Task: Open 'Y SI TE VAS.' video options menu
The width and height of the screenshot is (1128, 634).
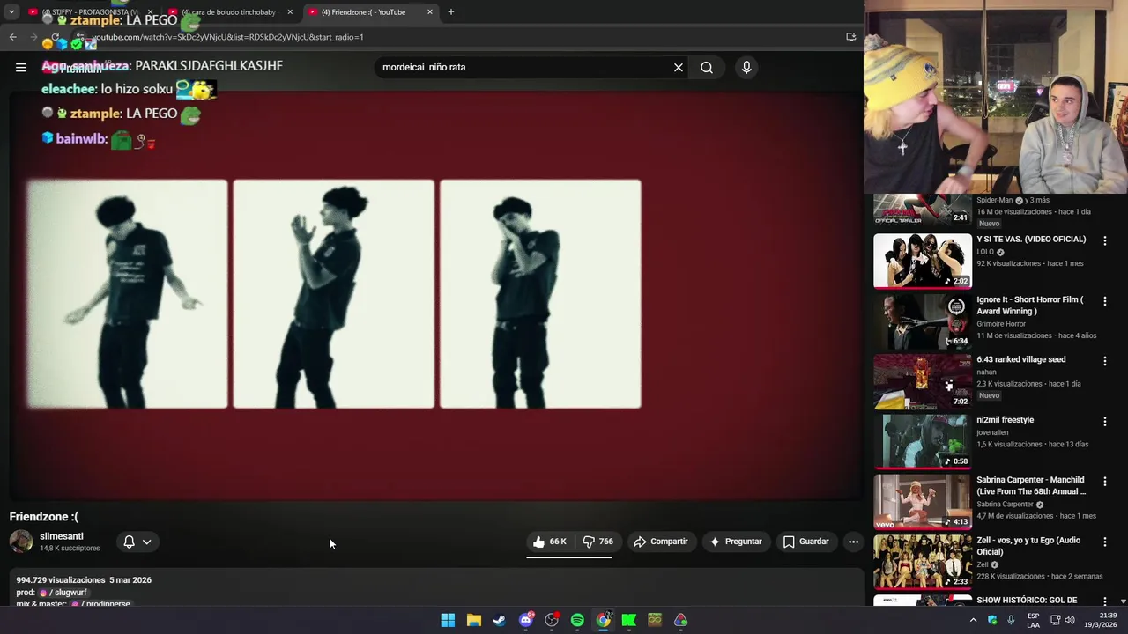Action: coord(1104,240)
